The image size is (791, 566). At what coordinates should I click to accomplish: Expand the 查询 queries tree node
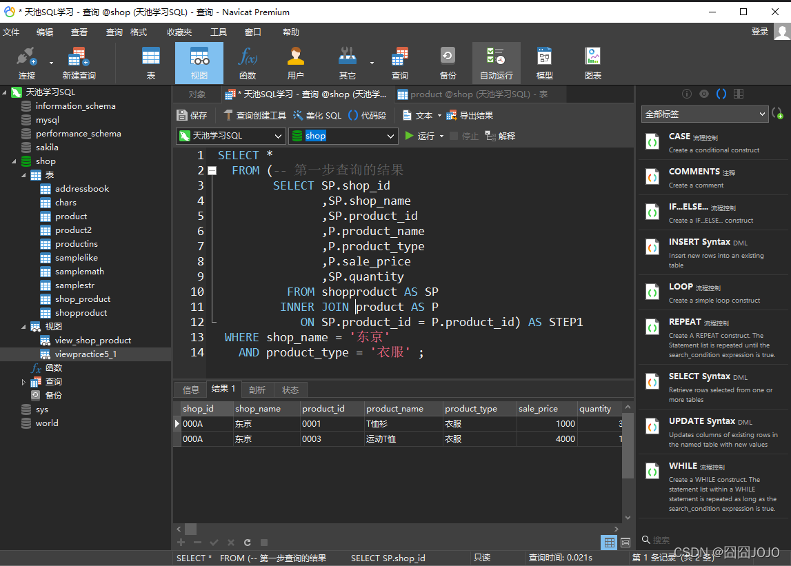tap(23, 382)
